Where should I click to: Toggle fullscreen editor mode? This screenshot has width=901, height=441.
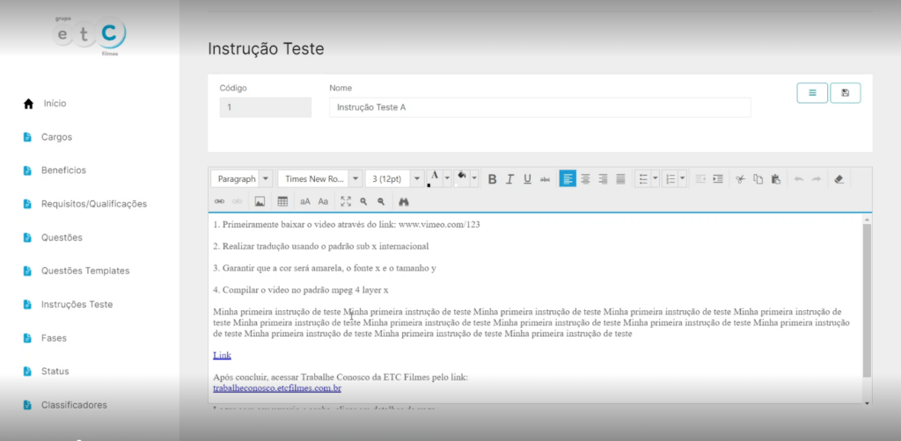(x=345, y=201)
